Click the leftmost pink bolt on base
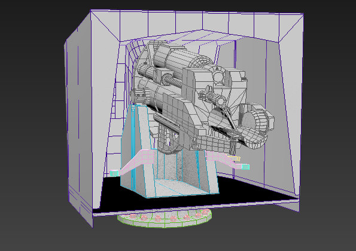This screenshot has width=356, height=251. click(133, 216)
